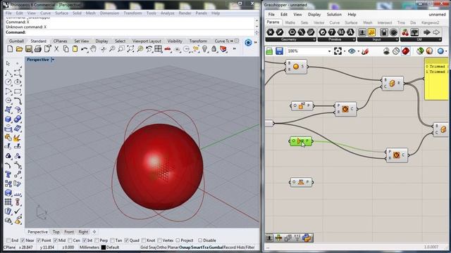Open the Rhino Curve menu

[x=45, y=13]
